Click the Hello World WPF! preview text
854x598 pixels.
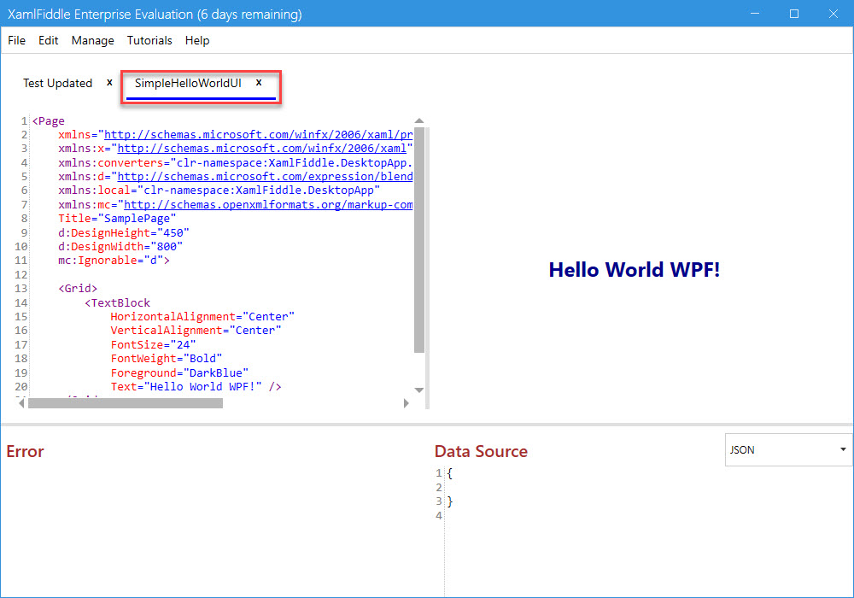[x=634, y=270]
